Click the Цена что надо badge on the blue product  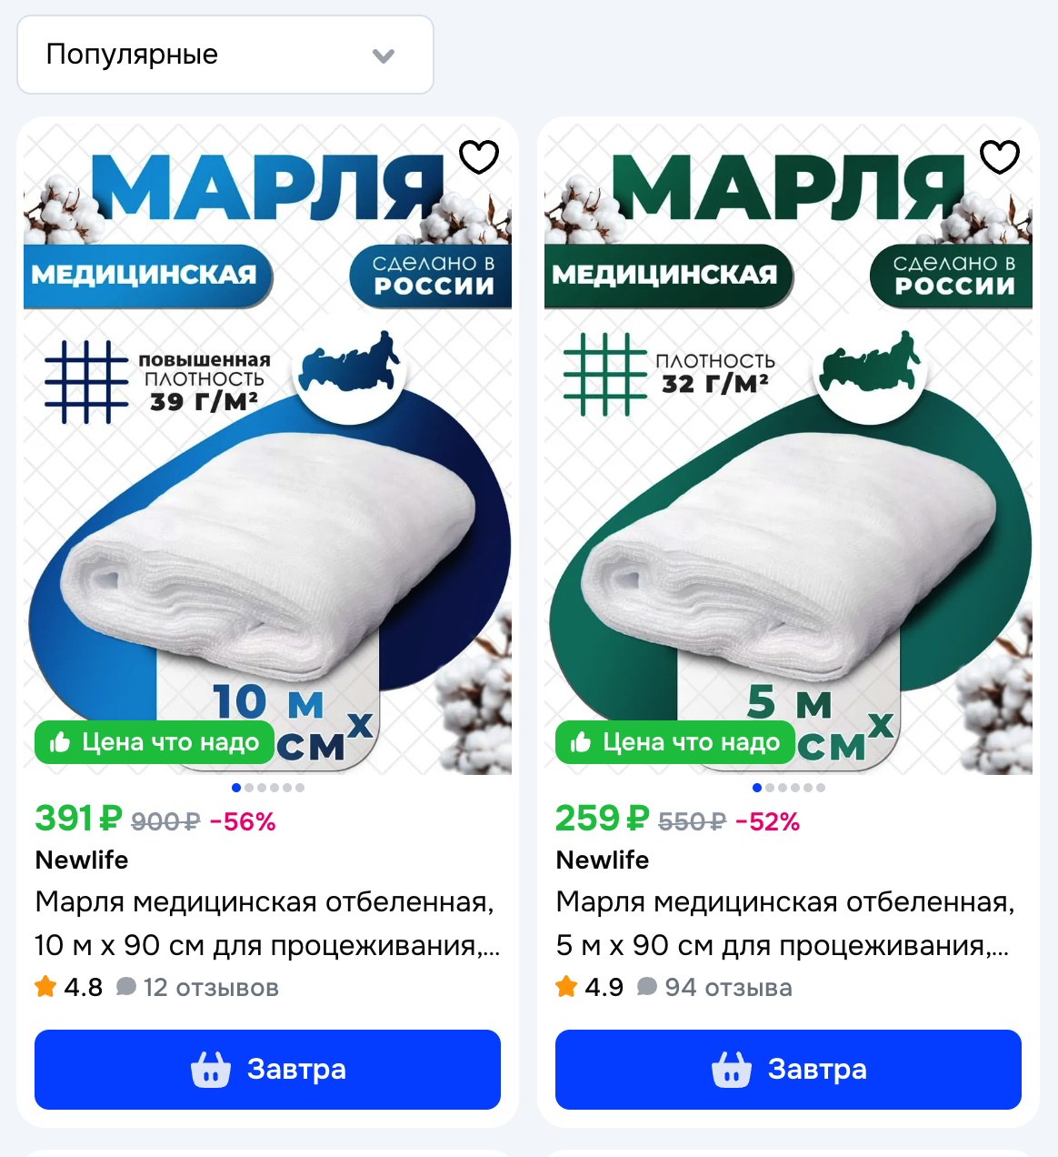click(x=155, y=742)
